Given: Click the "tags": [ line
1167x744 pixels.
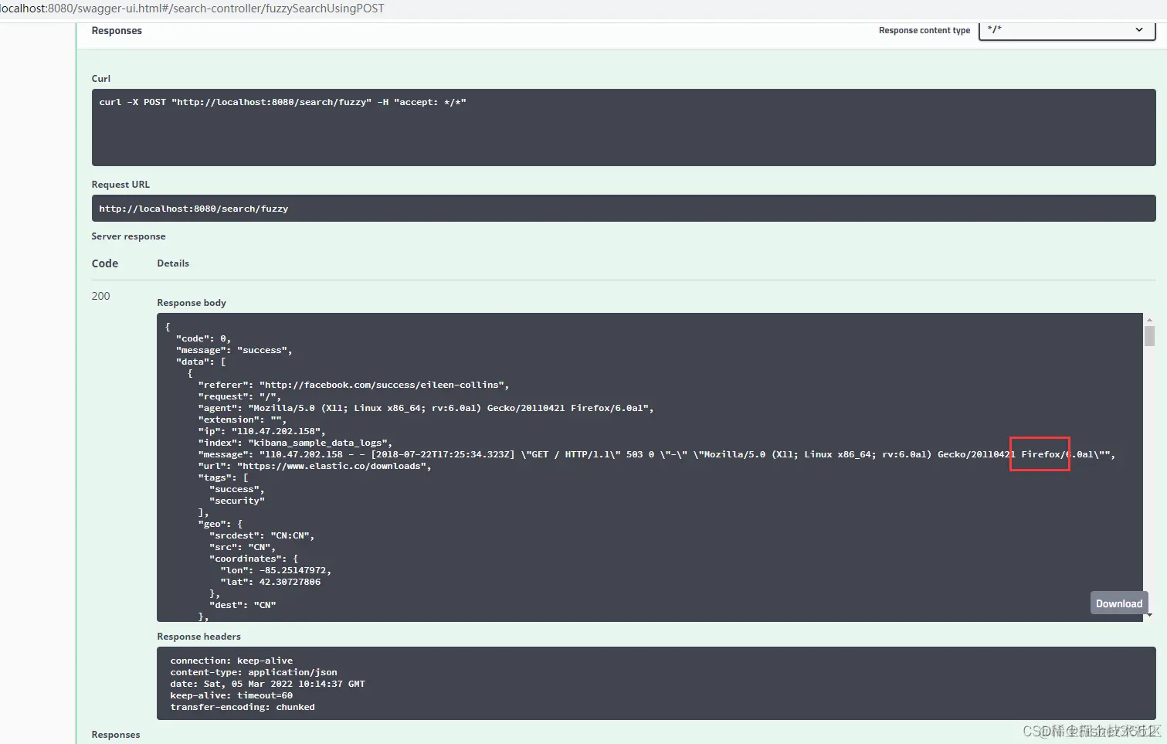Looking at the screenshot, I should tap(223, 477).
